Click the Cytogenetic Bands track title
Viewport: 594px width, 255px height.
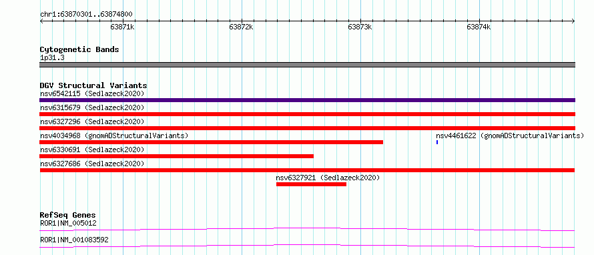[79, 49]
